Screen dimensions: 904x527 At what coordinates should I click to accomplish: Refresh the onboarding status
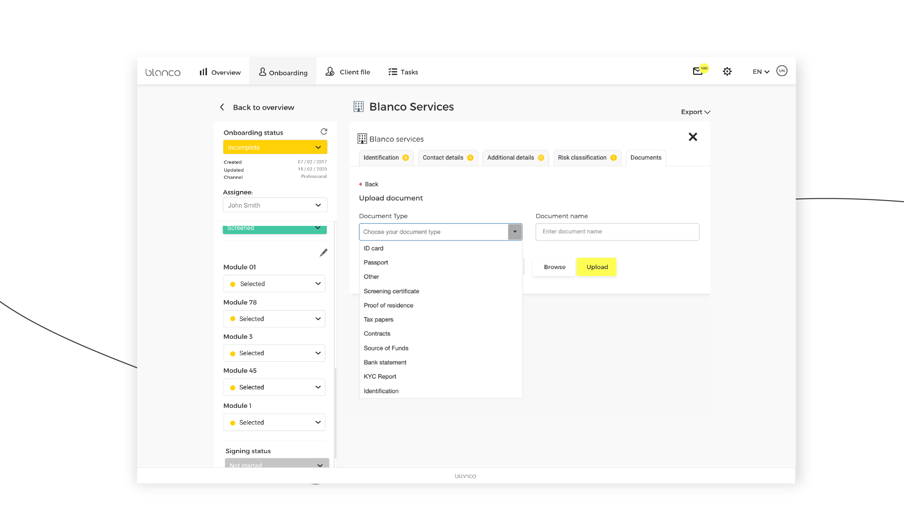tap(324, 132)
